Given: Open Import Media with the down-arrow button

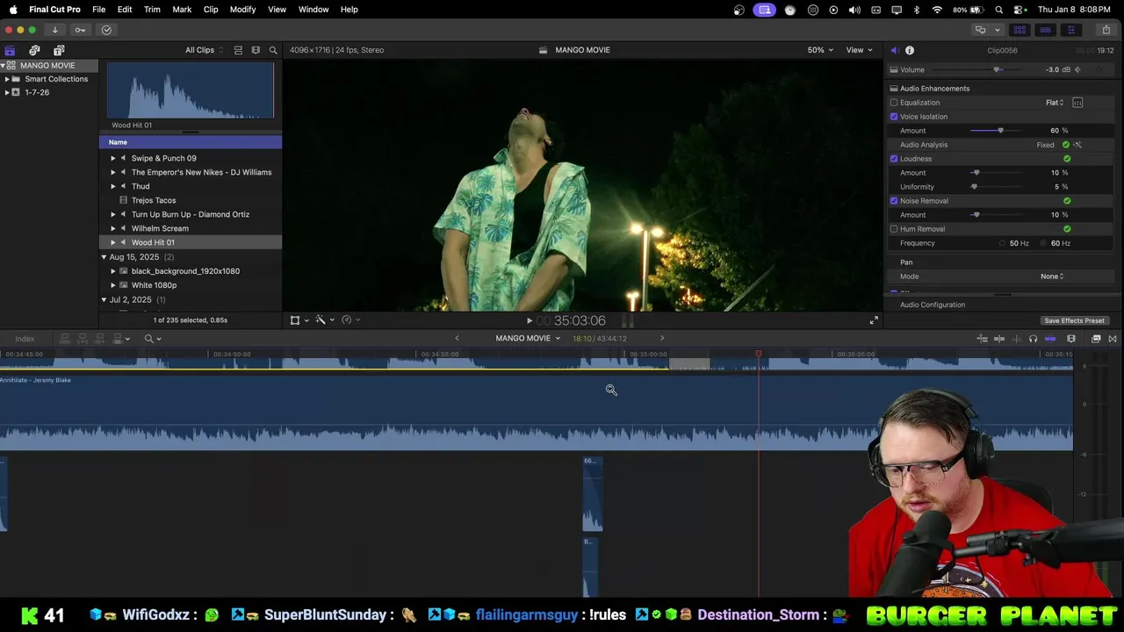Looking at the screenshot, I should pyautogui.click(x=54, y=30).
